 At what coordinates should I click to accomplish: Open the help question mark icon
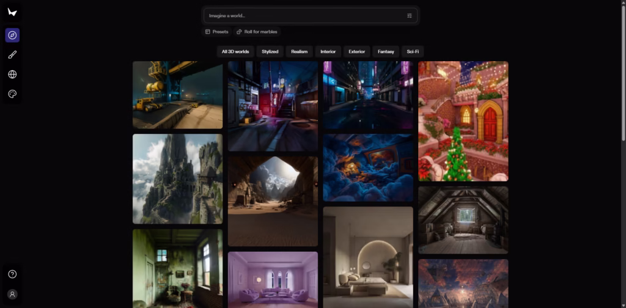point(12,274)
